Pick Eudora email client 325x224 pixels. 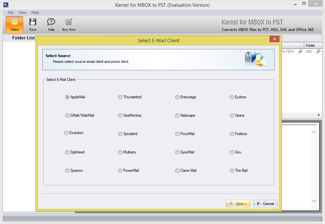click(232, 97)
